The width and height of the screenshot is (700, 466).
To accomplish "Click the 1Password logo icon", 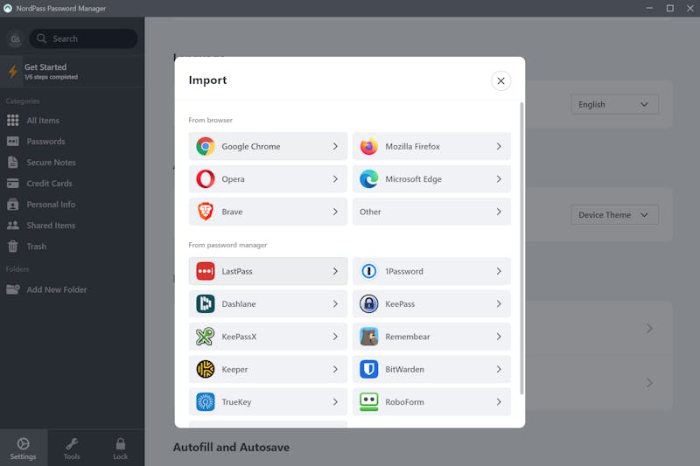I will (368, 271).
